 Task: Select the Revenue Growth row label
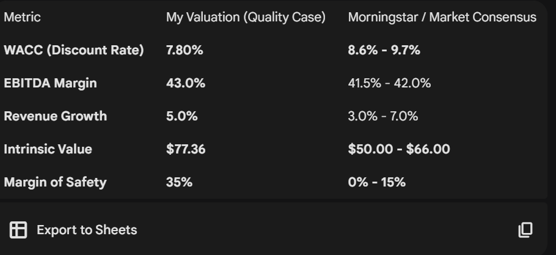click(55, 116)
